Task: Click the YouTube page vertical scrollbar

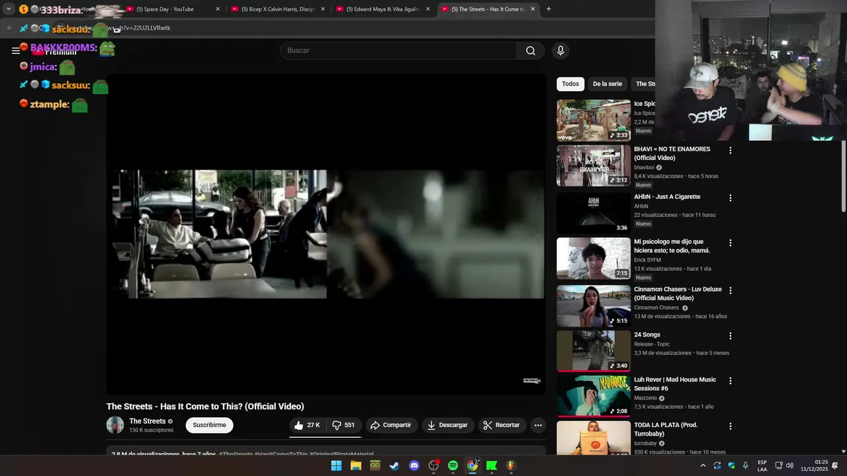Action: click(x=843, y=177)
